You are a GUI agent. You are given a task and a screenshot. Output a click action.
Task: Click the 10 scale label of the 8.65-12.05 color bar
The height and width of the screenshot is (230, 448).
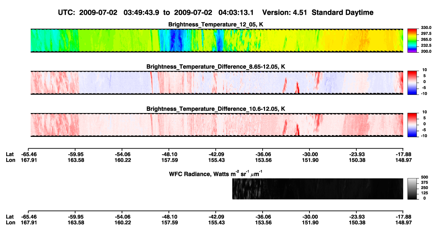(x=425, y=70)
